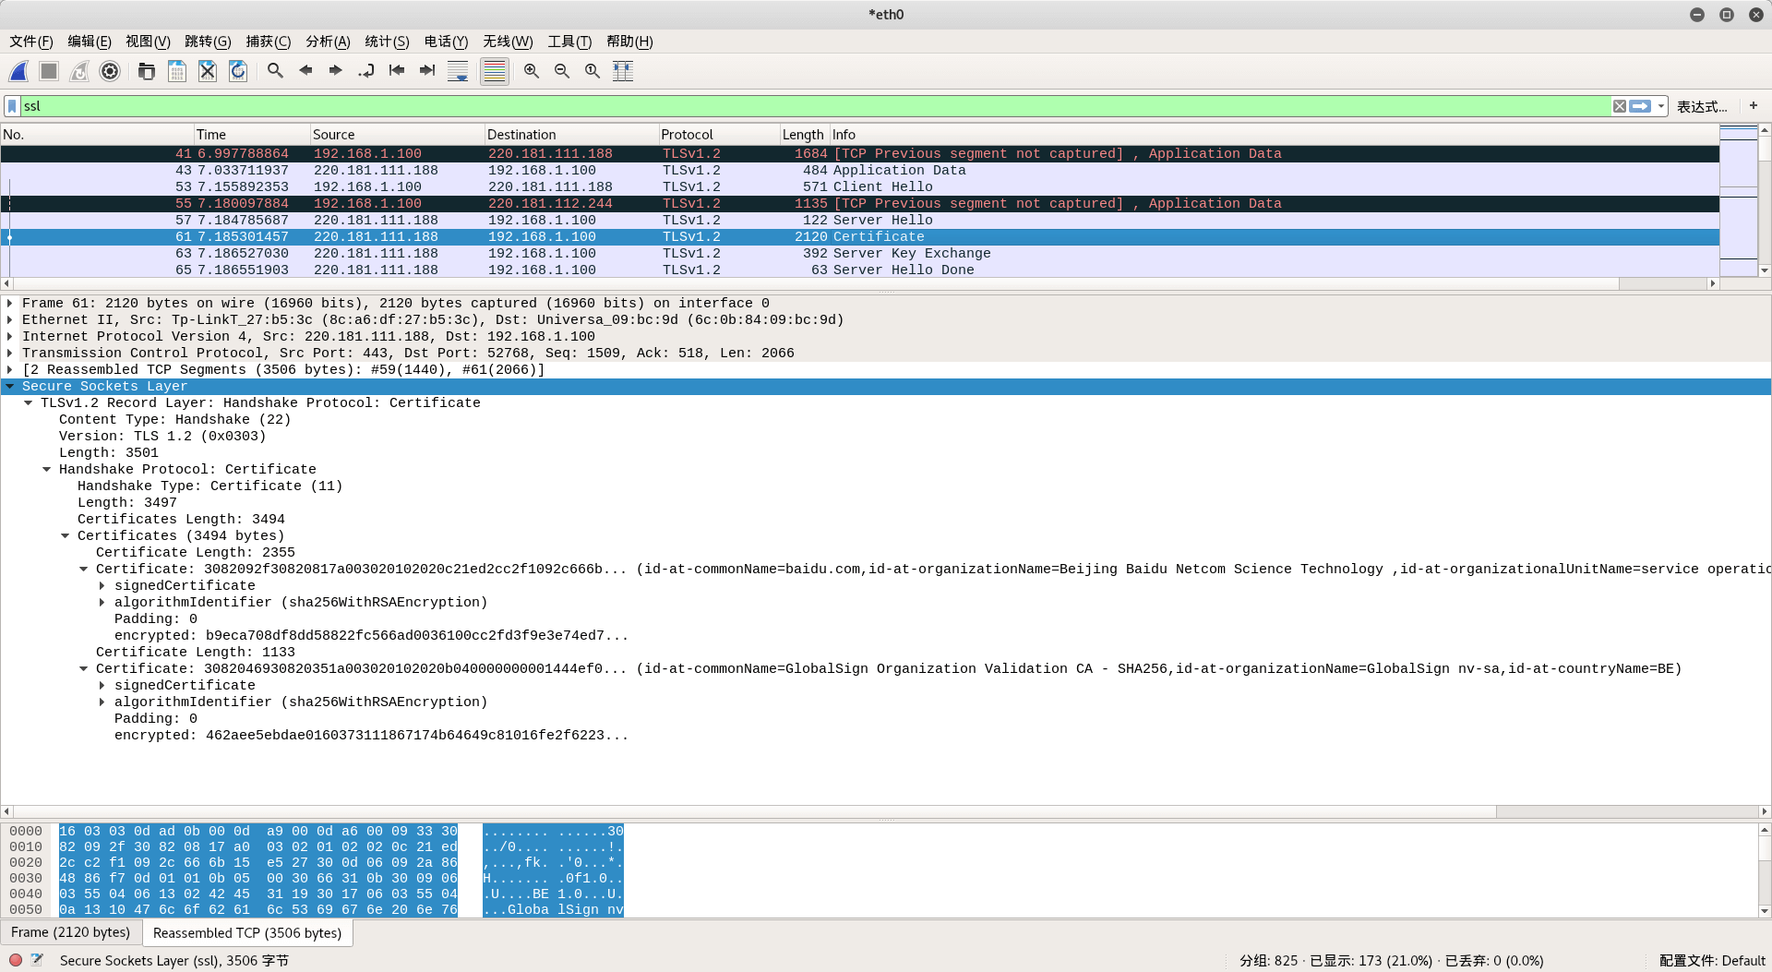Expand the Ethernet II tree node
Viewport: 1772px width, 972px height.
[10, 320]
